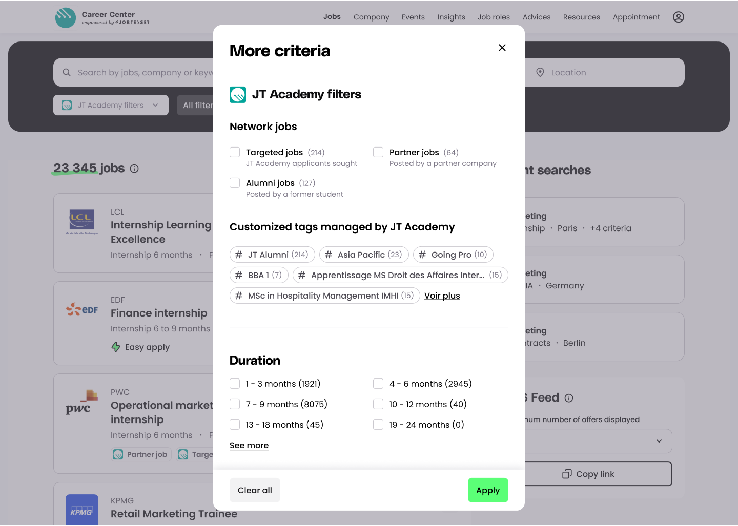The image size is (738, 526).
Task: Open the Jobs nav tab
Action: (332, 16)
